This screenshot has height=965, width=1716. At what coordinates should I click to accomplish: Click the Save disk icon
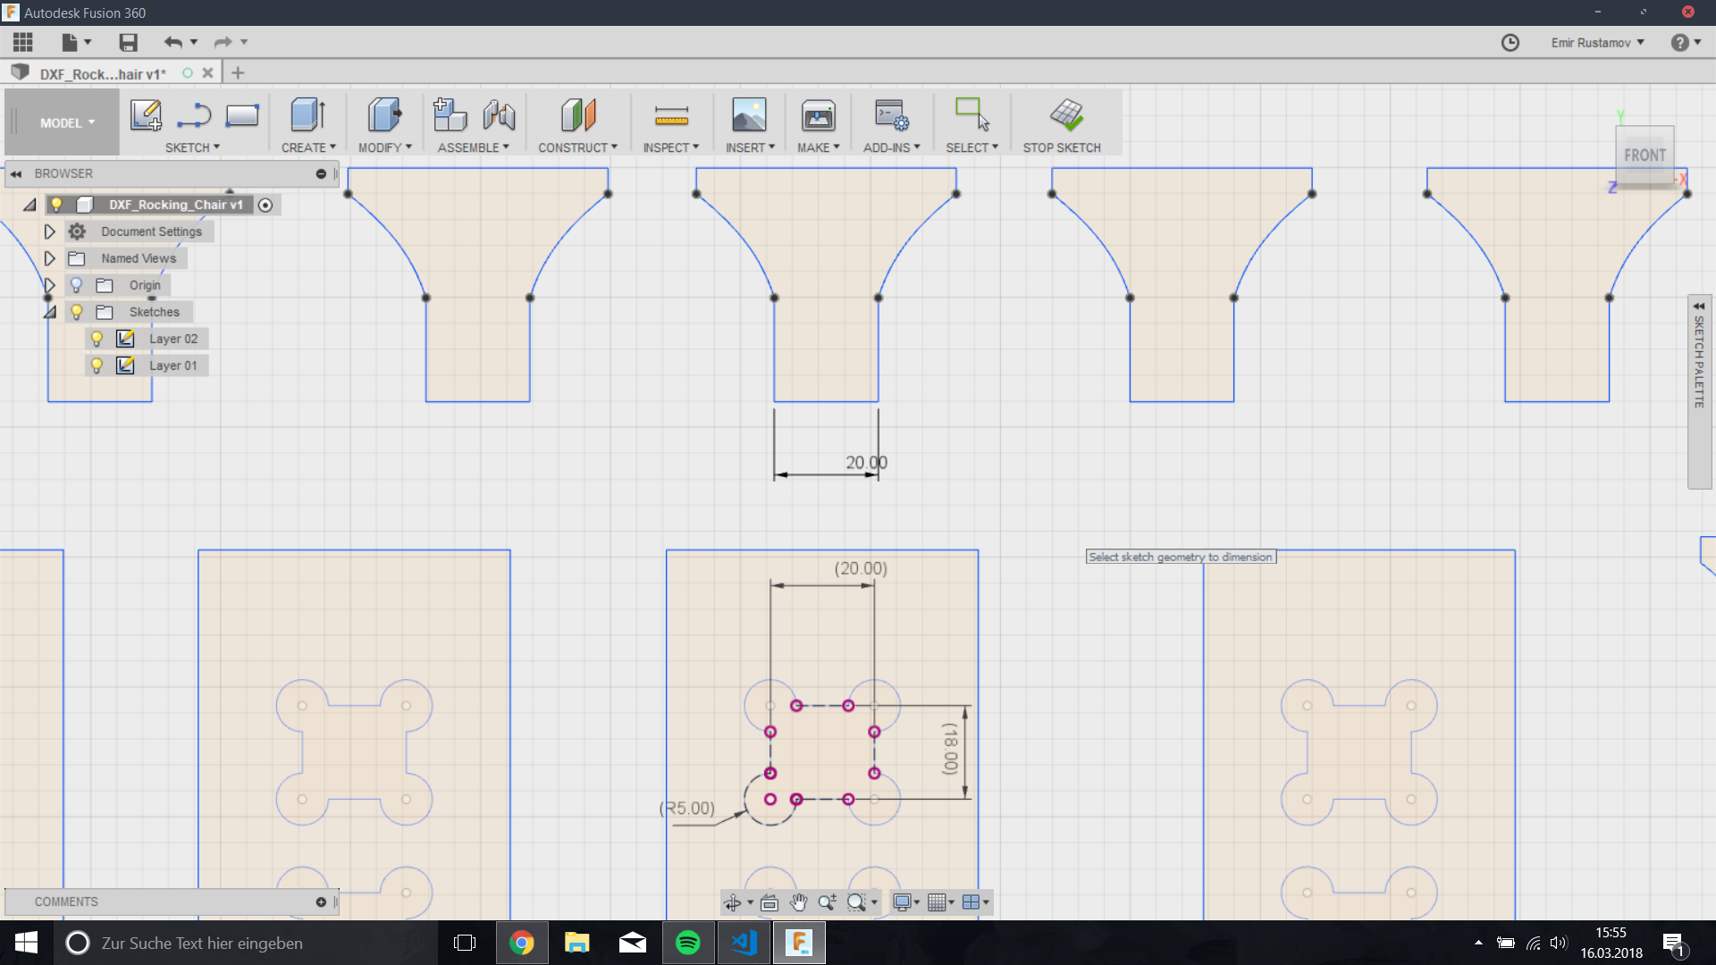coord(128,42)
